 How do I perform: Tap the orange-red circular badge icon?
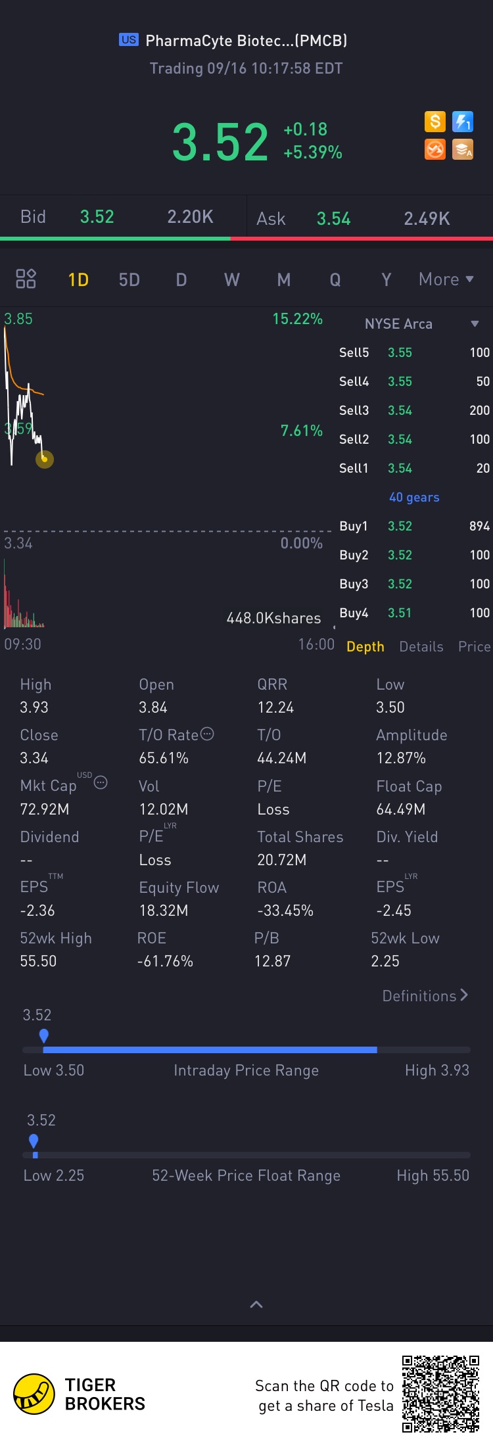(x=434, y=150)
